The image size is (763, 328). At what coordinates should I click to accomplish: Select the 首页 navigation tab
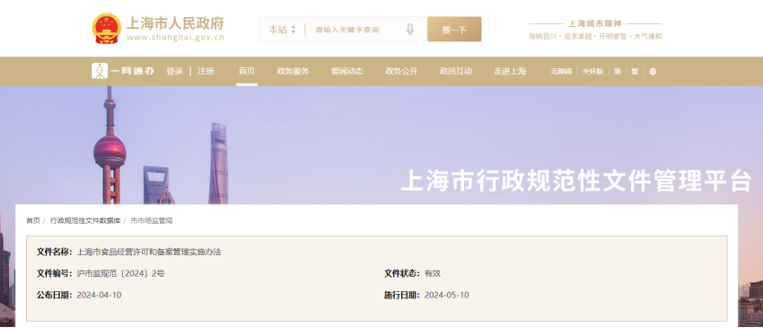pos(247,71)
